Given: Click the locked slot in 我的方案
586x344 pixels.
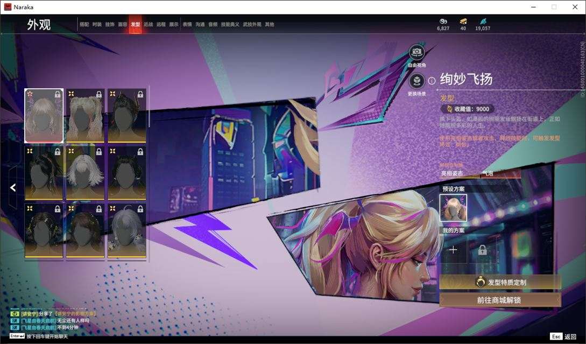Looking at the screenshot, I should [482, 249].
